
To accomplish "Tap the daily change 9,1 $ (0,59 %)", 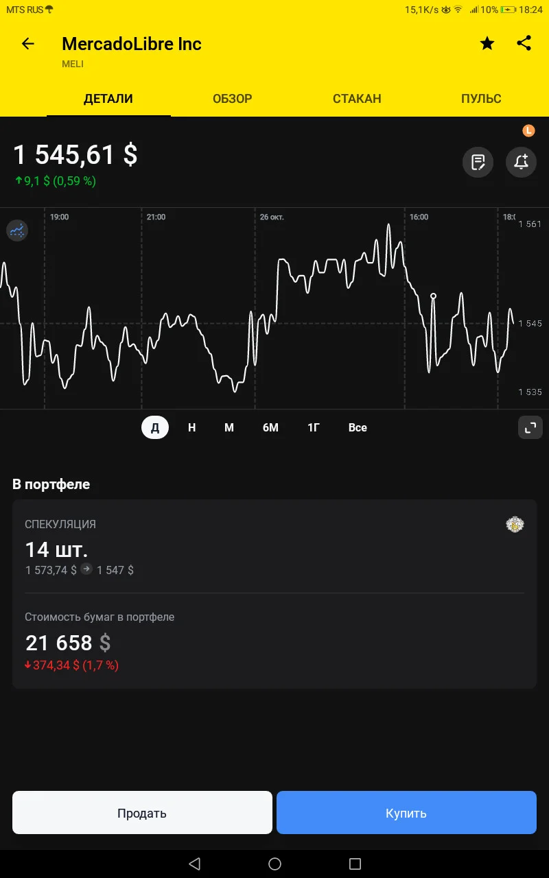I will [56, 181].
